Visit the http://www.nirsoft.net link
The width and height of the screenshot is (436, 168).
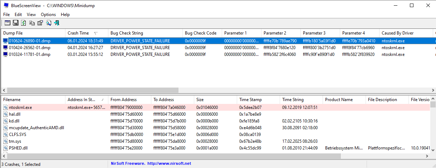click(x=169, y=164)
